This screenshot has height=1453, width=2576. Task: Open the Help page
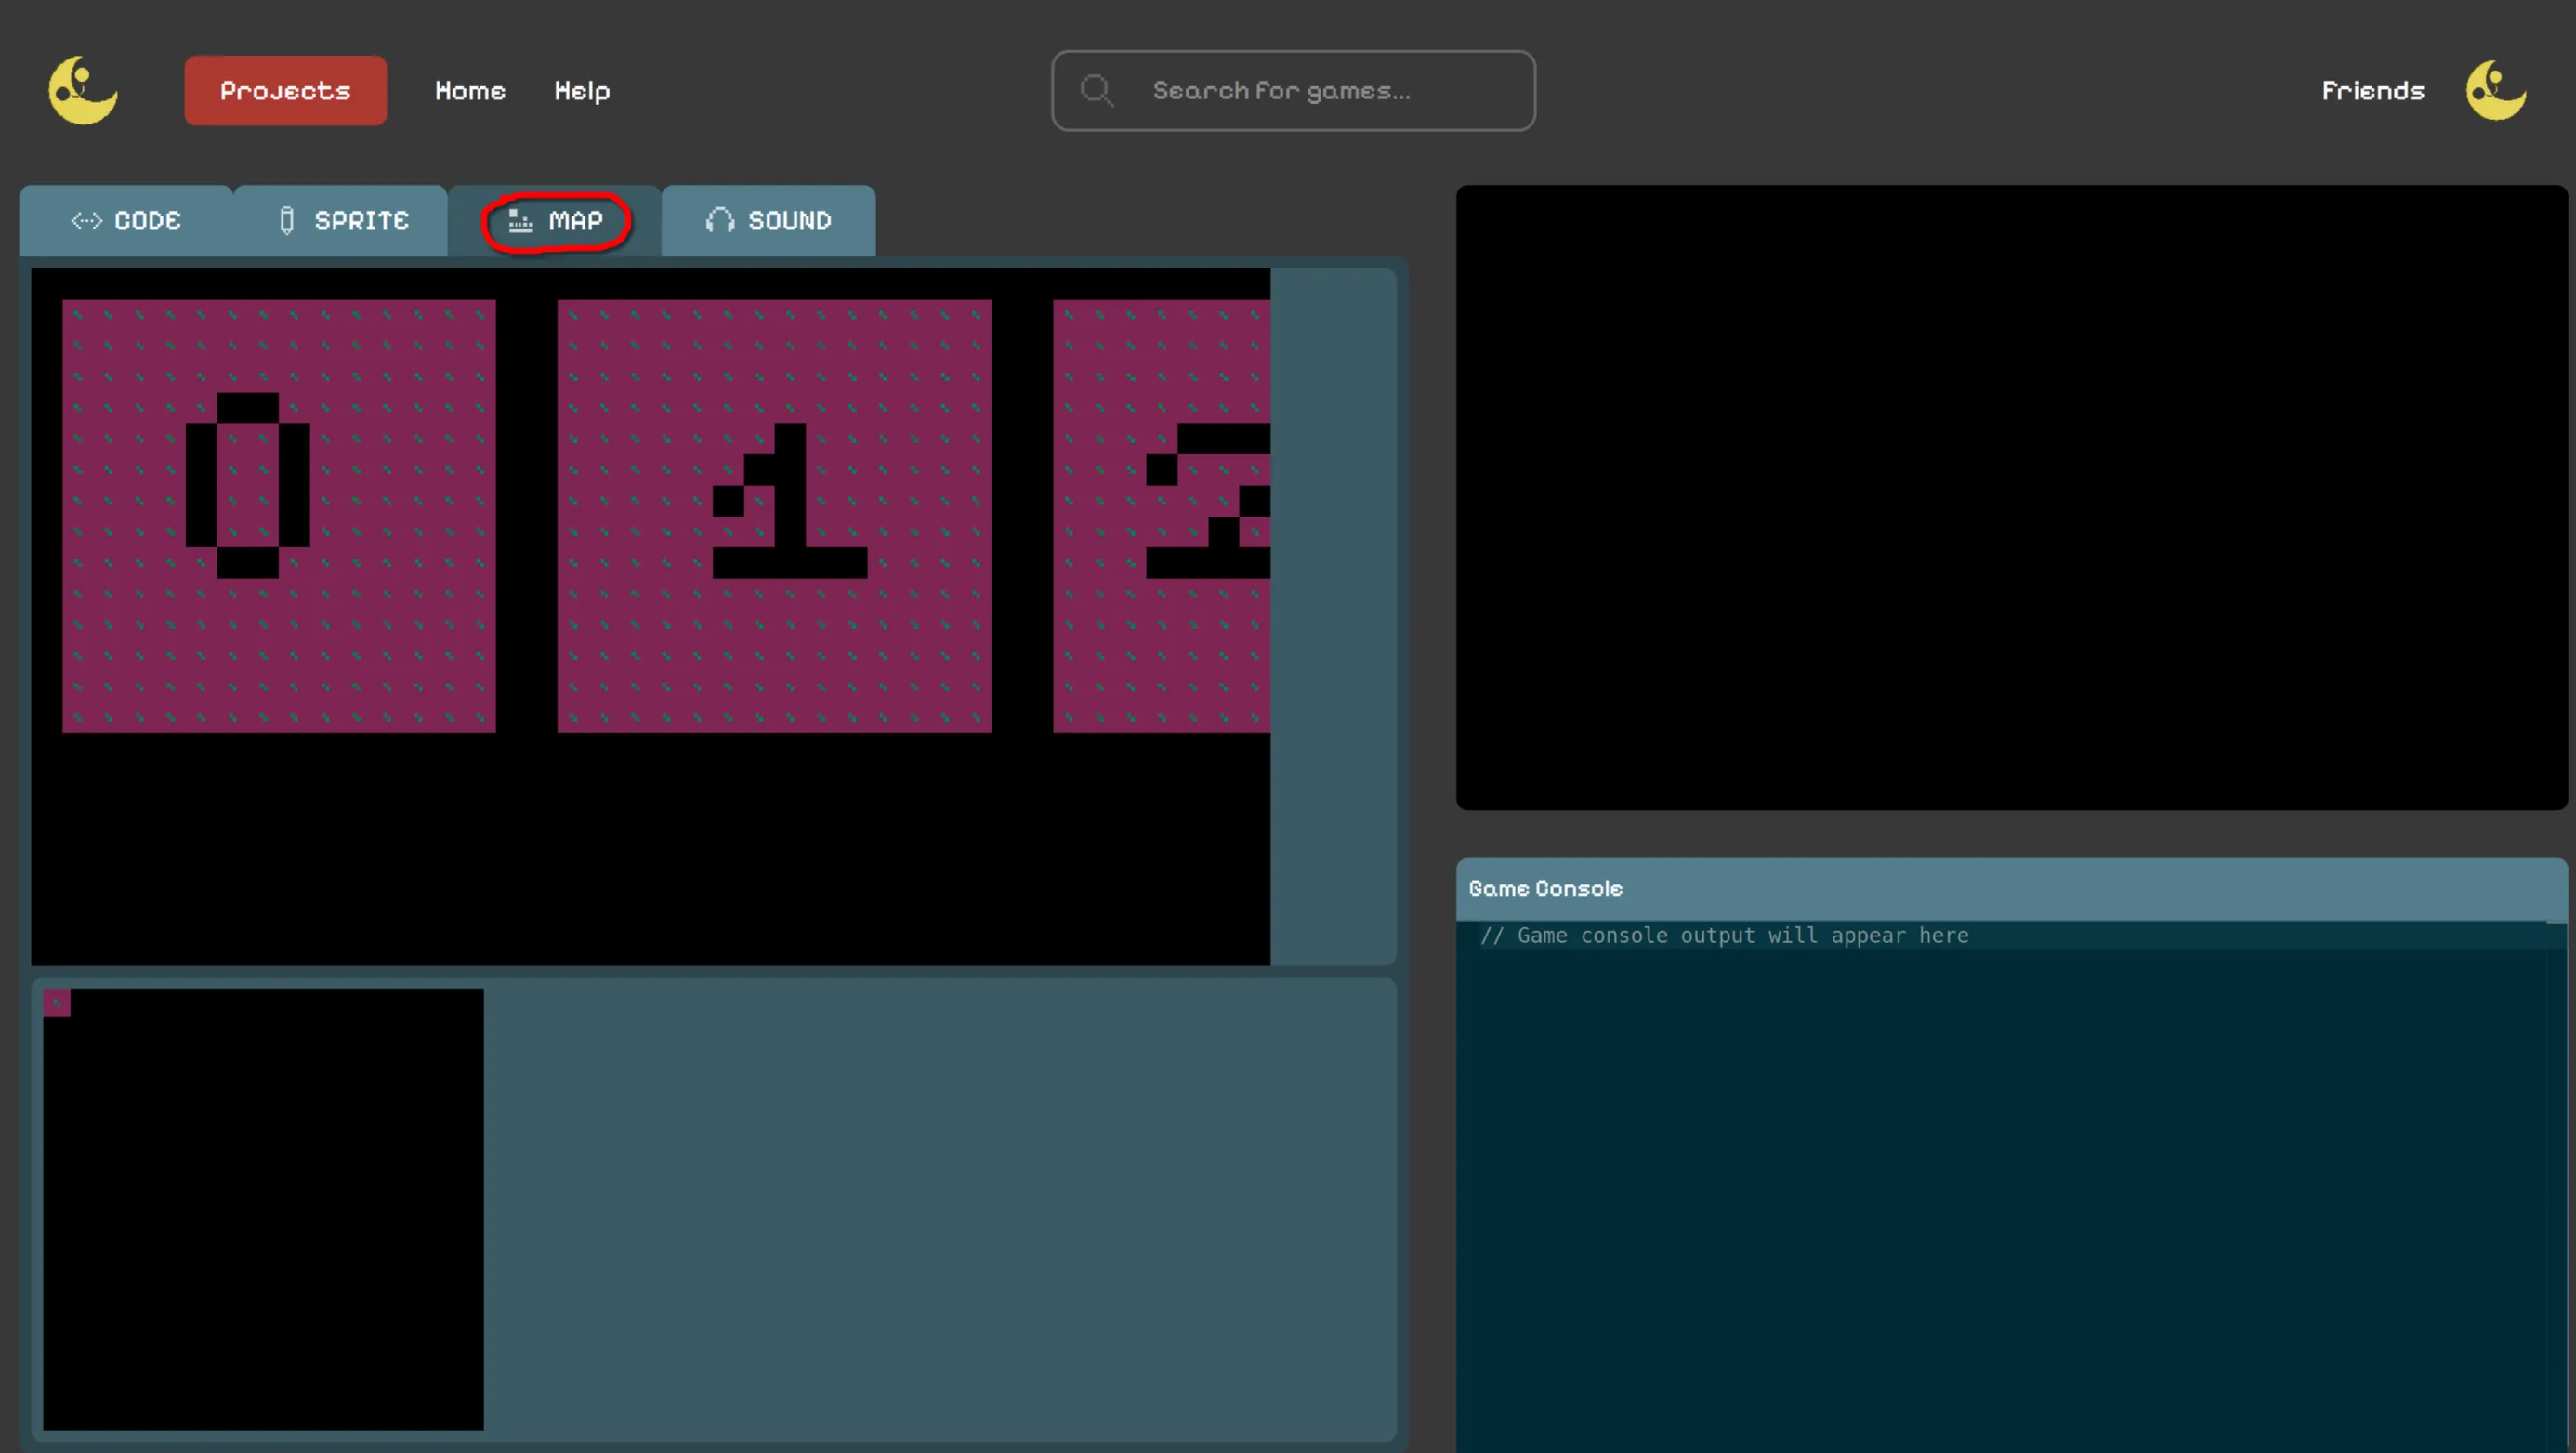click(582, 91)
